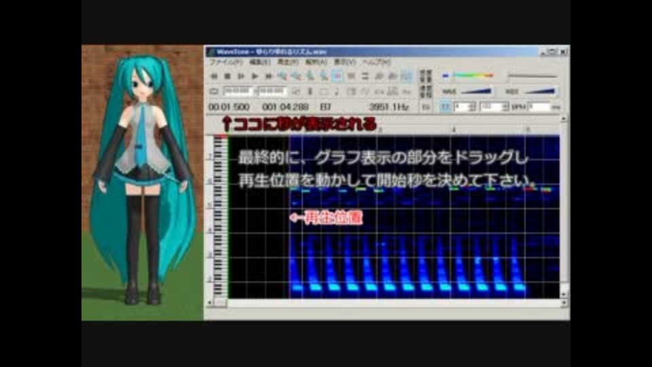Click the horizontal lines toolbar icon

coord(365,76)
